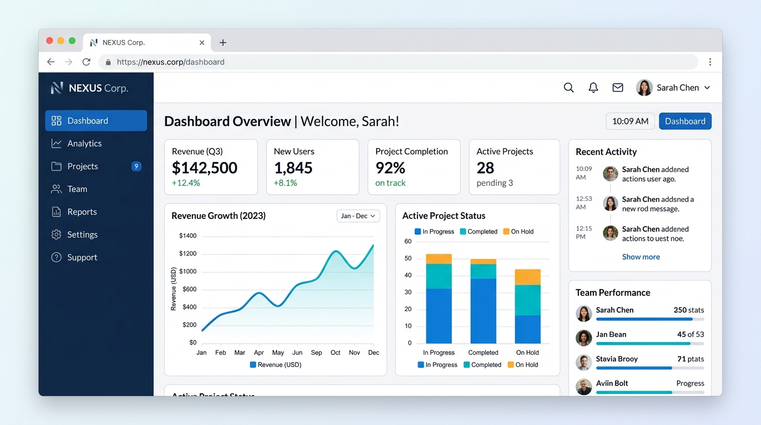Click the Reports document icon
The image size is (761, 425).
coord(56,212)
